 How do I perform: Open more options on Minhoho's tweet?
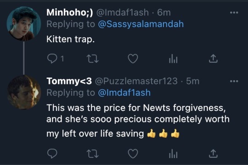234,12
